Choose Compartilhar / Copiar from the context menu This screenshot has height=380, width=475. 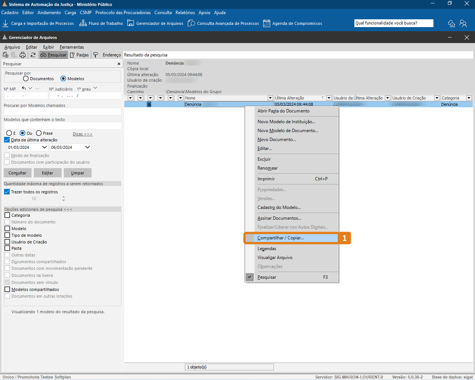pos(281,238)
